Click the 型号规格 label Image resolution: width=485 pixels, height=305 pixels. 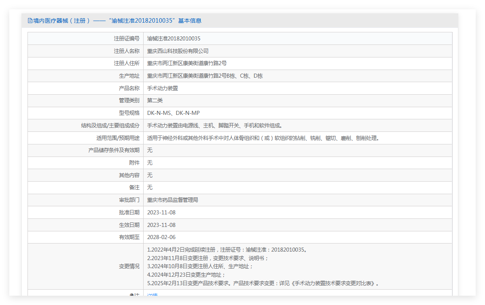click(129, 113)
